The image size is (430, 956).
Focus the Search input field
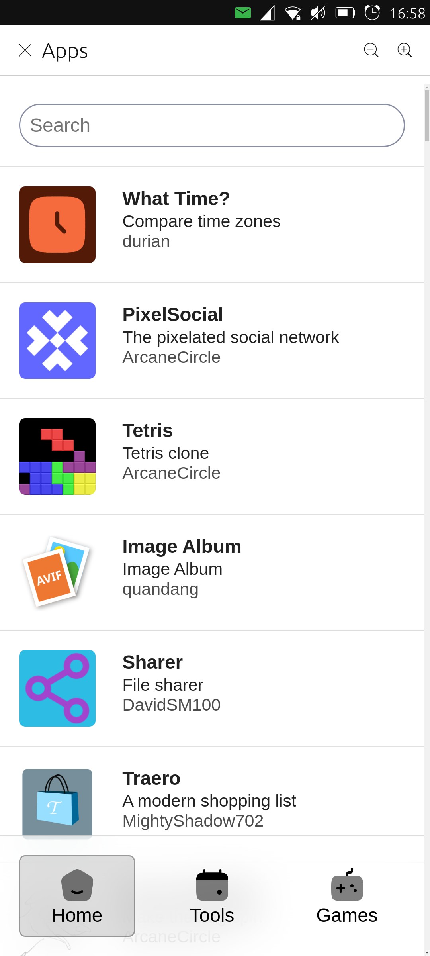212,125
